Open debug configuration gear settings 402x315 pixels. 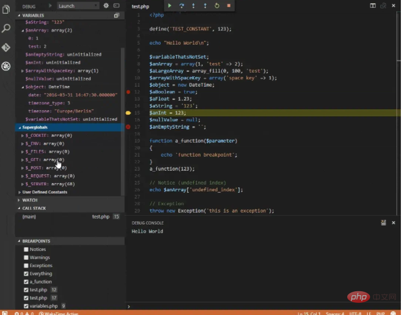point(106,6)
